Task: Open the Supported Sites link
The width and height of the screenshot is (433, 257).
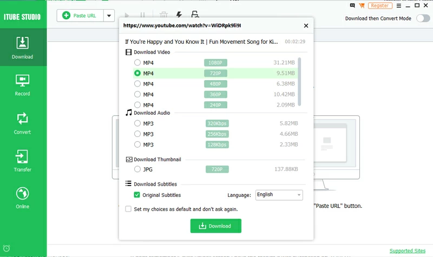Action: tap(408, 251)
